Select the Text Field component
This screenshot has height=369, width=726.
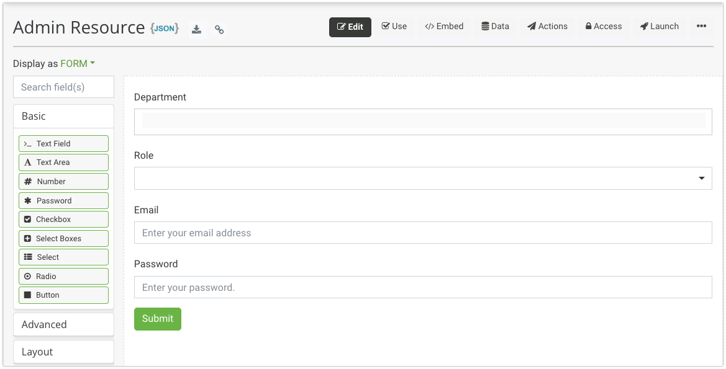click(x=63, y=143)
